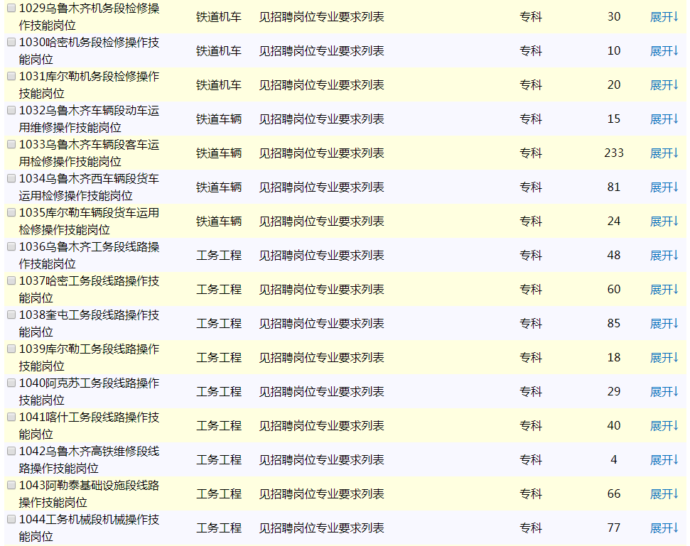Viewport: 690px width, 546px height.
Task: Click 见招聘岗位专业要求列表 in the 1038 row
Action: click(321, 324)
